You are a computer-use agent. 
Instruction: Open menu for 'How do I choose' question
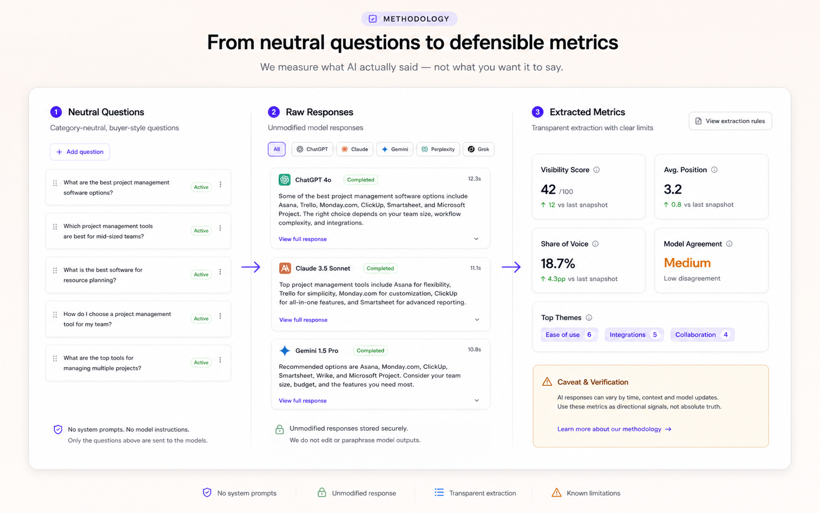220,316
